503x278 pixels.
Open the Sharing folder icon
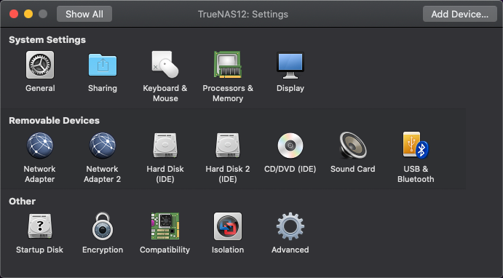(103, 65)
